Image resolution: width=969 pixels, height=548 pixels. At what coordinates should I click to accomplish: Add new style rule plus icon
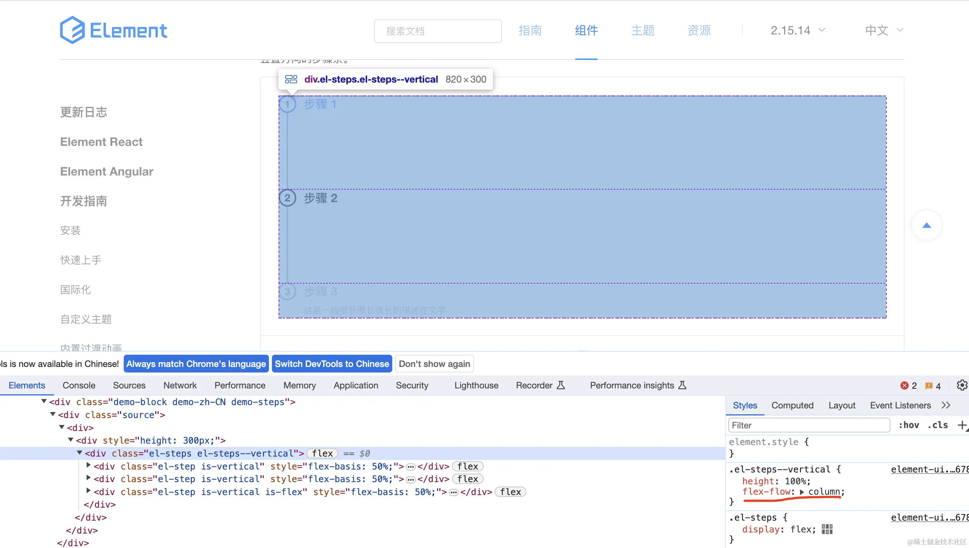coord(962,425)
